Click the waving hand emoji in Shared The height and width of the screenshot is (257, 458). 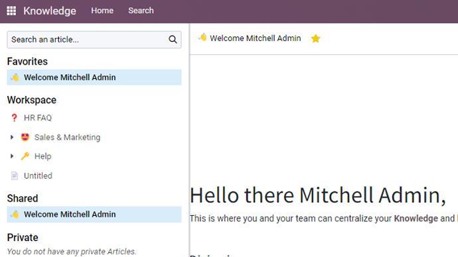tap(15, 215)
